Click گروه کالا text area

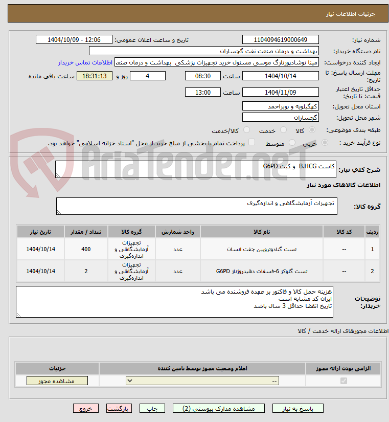pos(197,206)
